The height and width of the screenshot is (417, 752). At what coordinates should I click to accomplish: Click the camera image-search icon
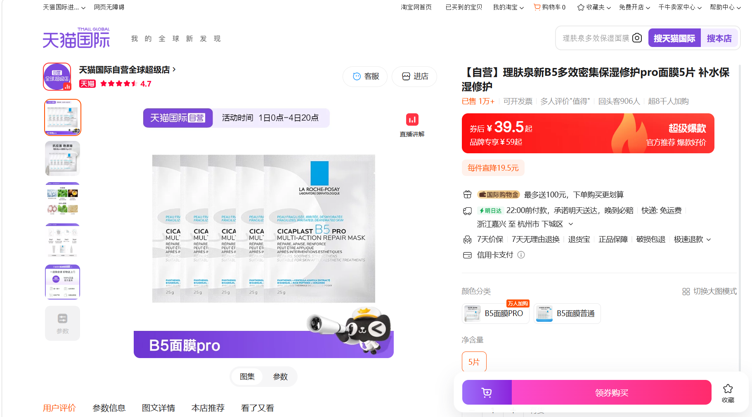[637, 38]
